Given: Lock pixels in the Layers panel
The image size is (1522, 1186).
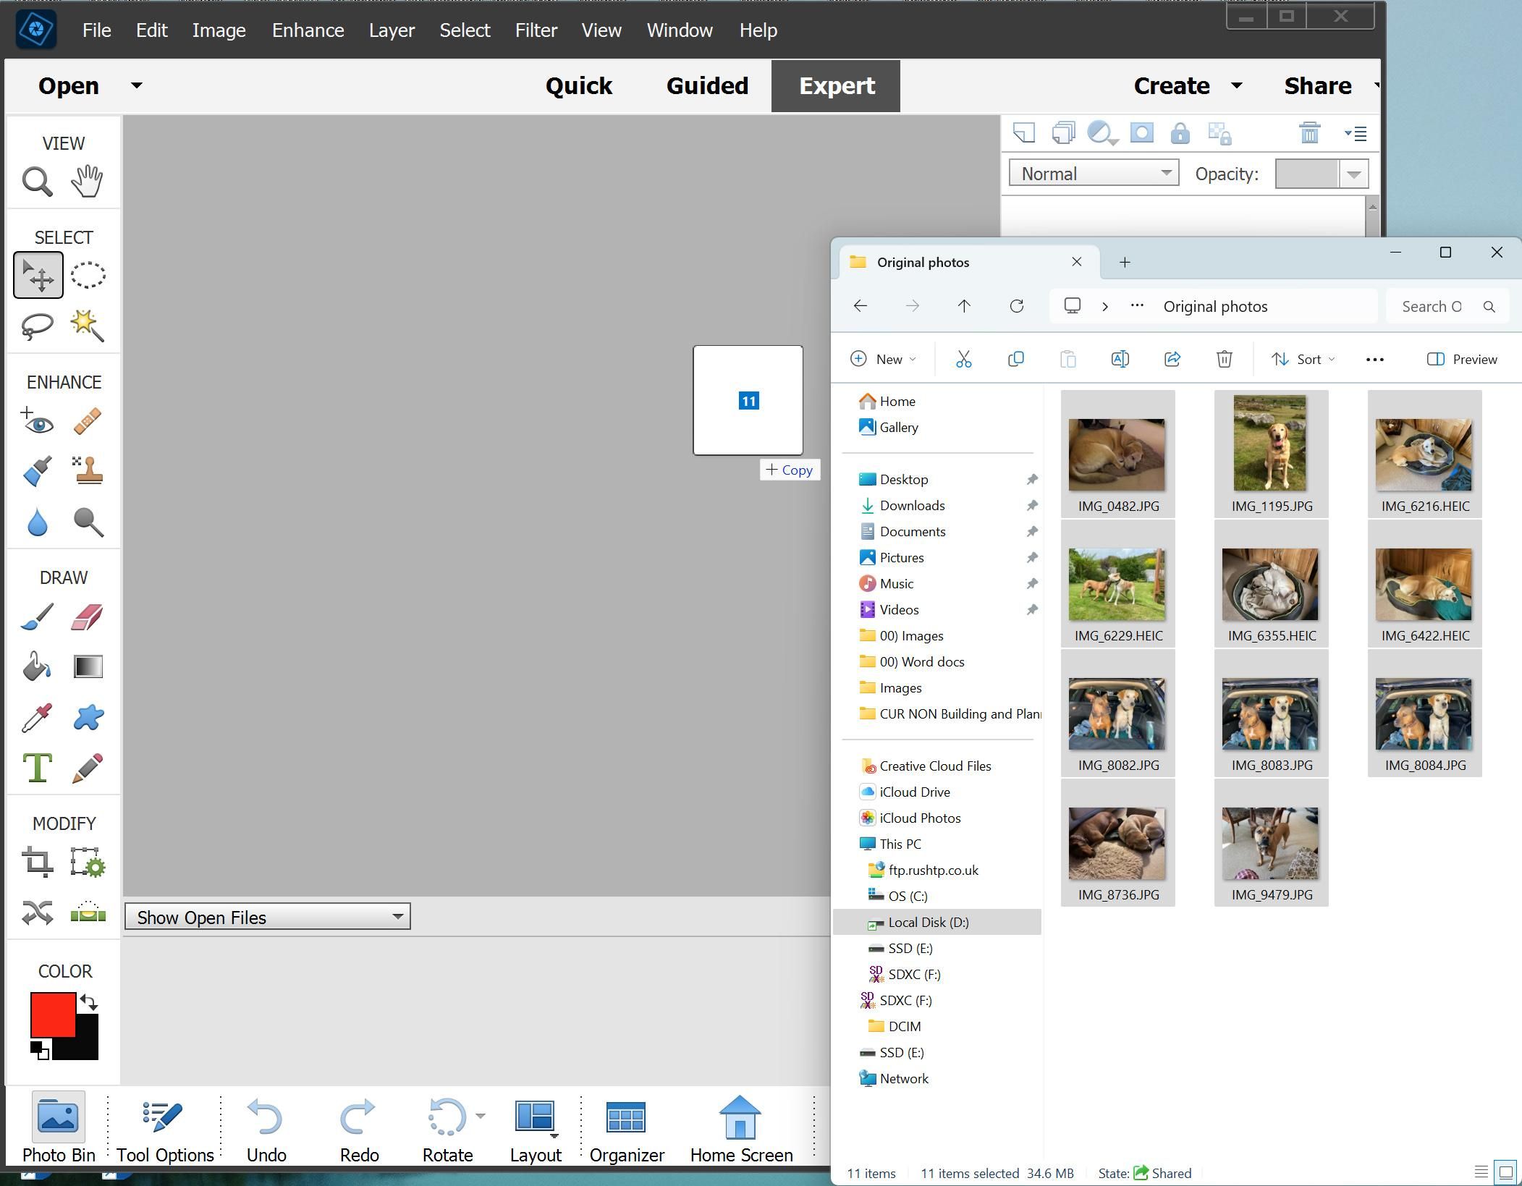Looking at the screenshot, I should click(1180, 133).
